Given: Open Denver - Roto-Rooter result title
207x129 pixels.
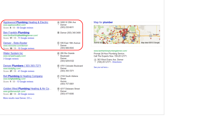Looking at the screenshot, I should (x=15, y=43).
